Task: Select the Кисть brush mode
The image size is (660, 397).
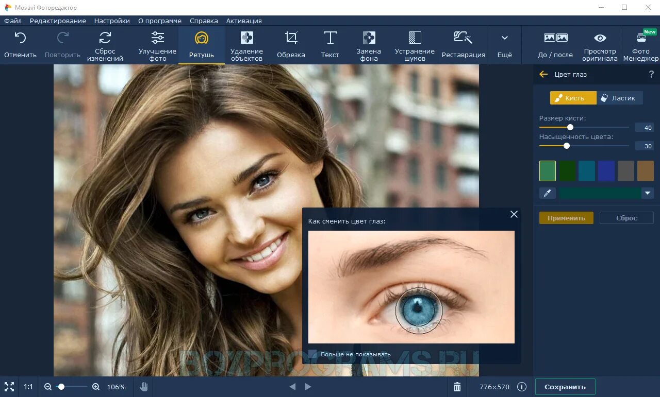Action: point(573,98)
